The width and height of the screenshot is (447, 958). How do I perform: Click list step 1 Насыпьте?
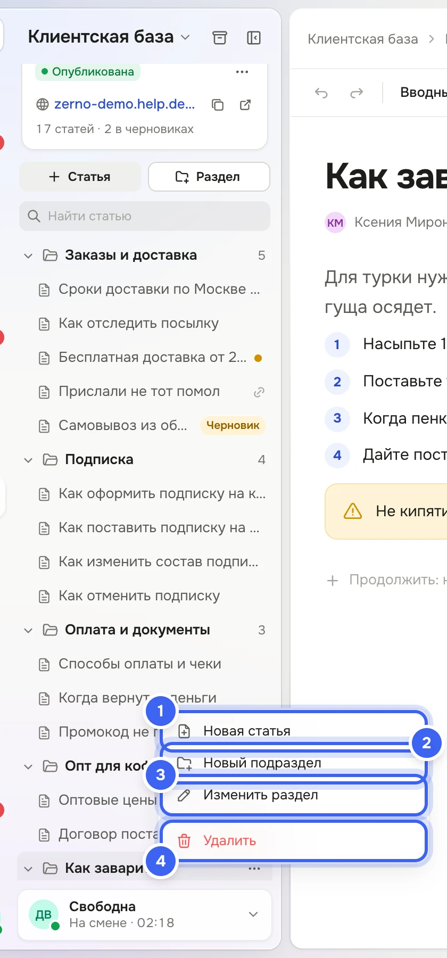click(x=405, y=344)
